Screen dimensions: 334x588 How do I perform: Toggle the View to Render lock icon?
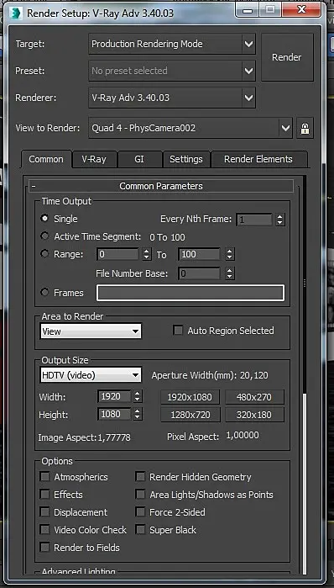pos(305,128)
